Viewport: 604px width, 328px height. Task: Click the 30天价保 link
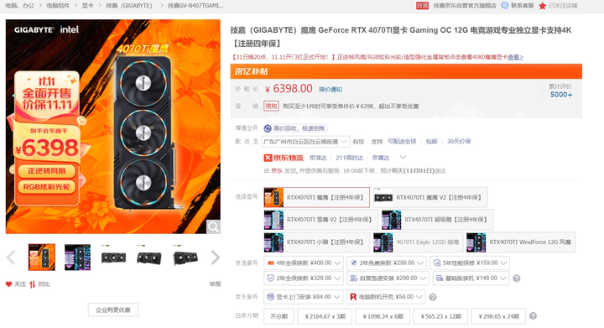459,141
